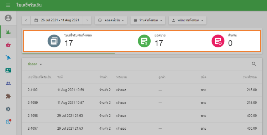Open the ส่งออก export dropdown
Image resolution: width=267 pixels, height=135 pixels.
(x=35, y=64)
